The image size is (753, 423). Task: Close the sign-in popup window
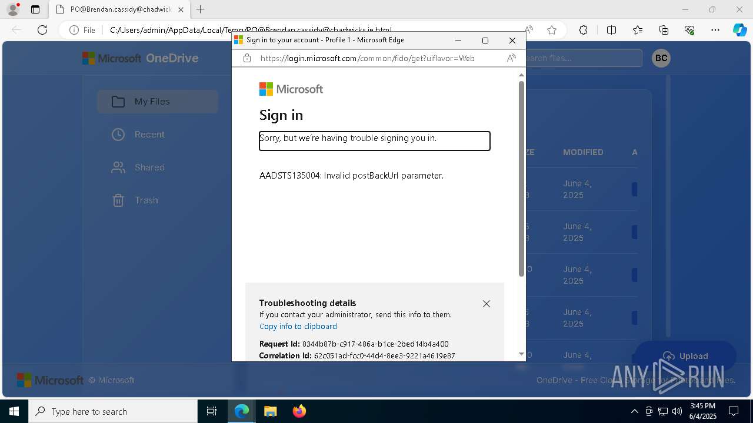point(512,40)
